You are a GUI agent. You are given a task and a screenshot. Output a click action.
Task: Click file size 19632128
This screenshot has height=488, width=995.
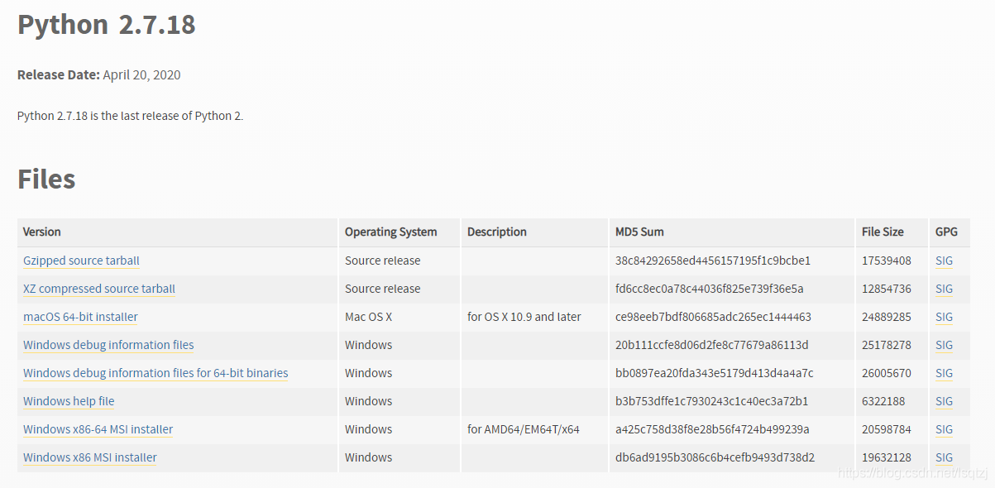[887, 457]
